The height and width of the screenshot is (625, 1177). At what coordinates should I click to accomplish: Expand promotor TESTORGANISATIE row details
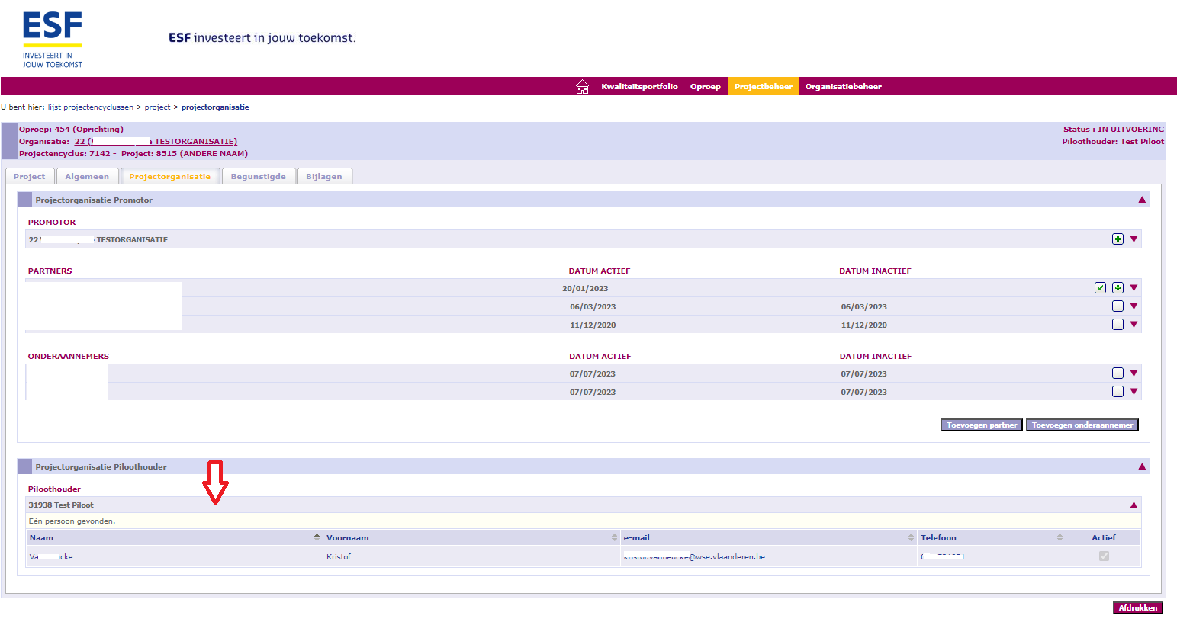coord(1134,239)
